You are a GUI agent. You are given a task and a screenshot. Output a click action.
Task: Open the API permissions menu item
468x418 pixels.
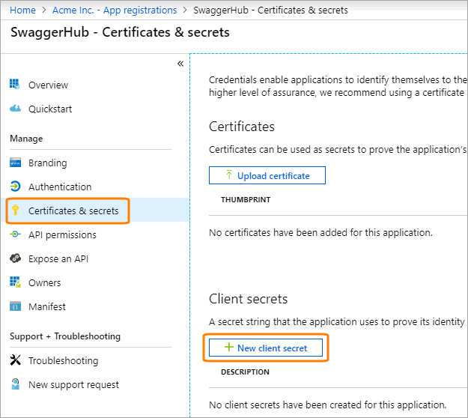(62, 234)
